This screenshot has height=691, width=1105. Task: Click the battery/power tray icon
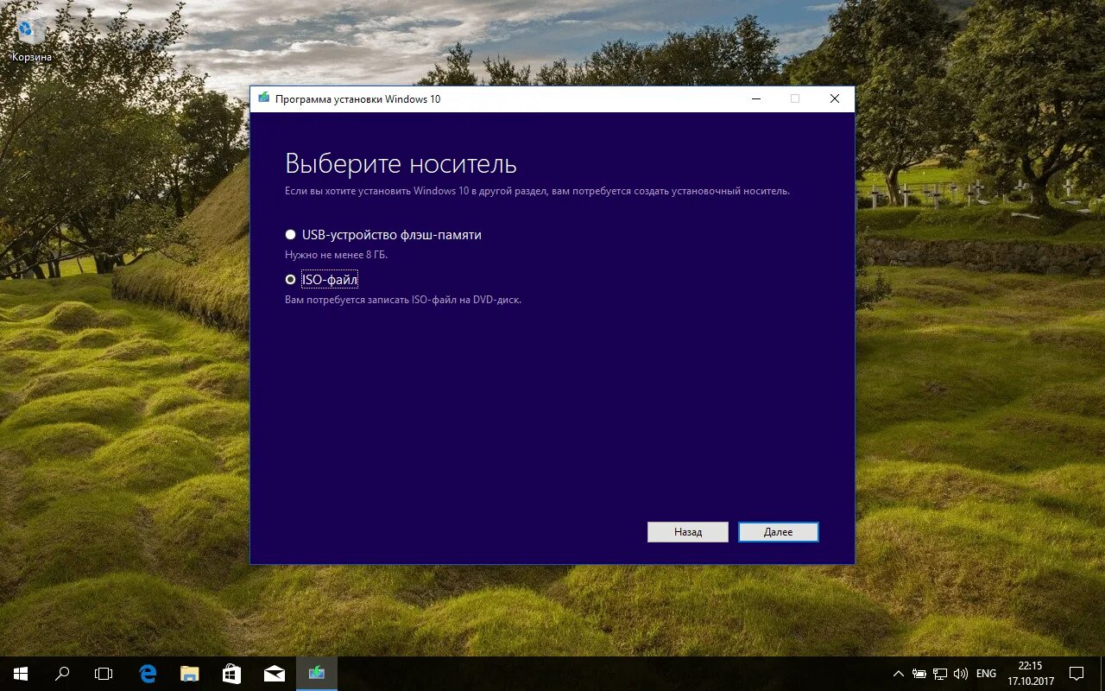(x=919, y=674)
